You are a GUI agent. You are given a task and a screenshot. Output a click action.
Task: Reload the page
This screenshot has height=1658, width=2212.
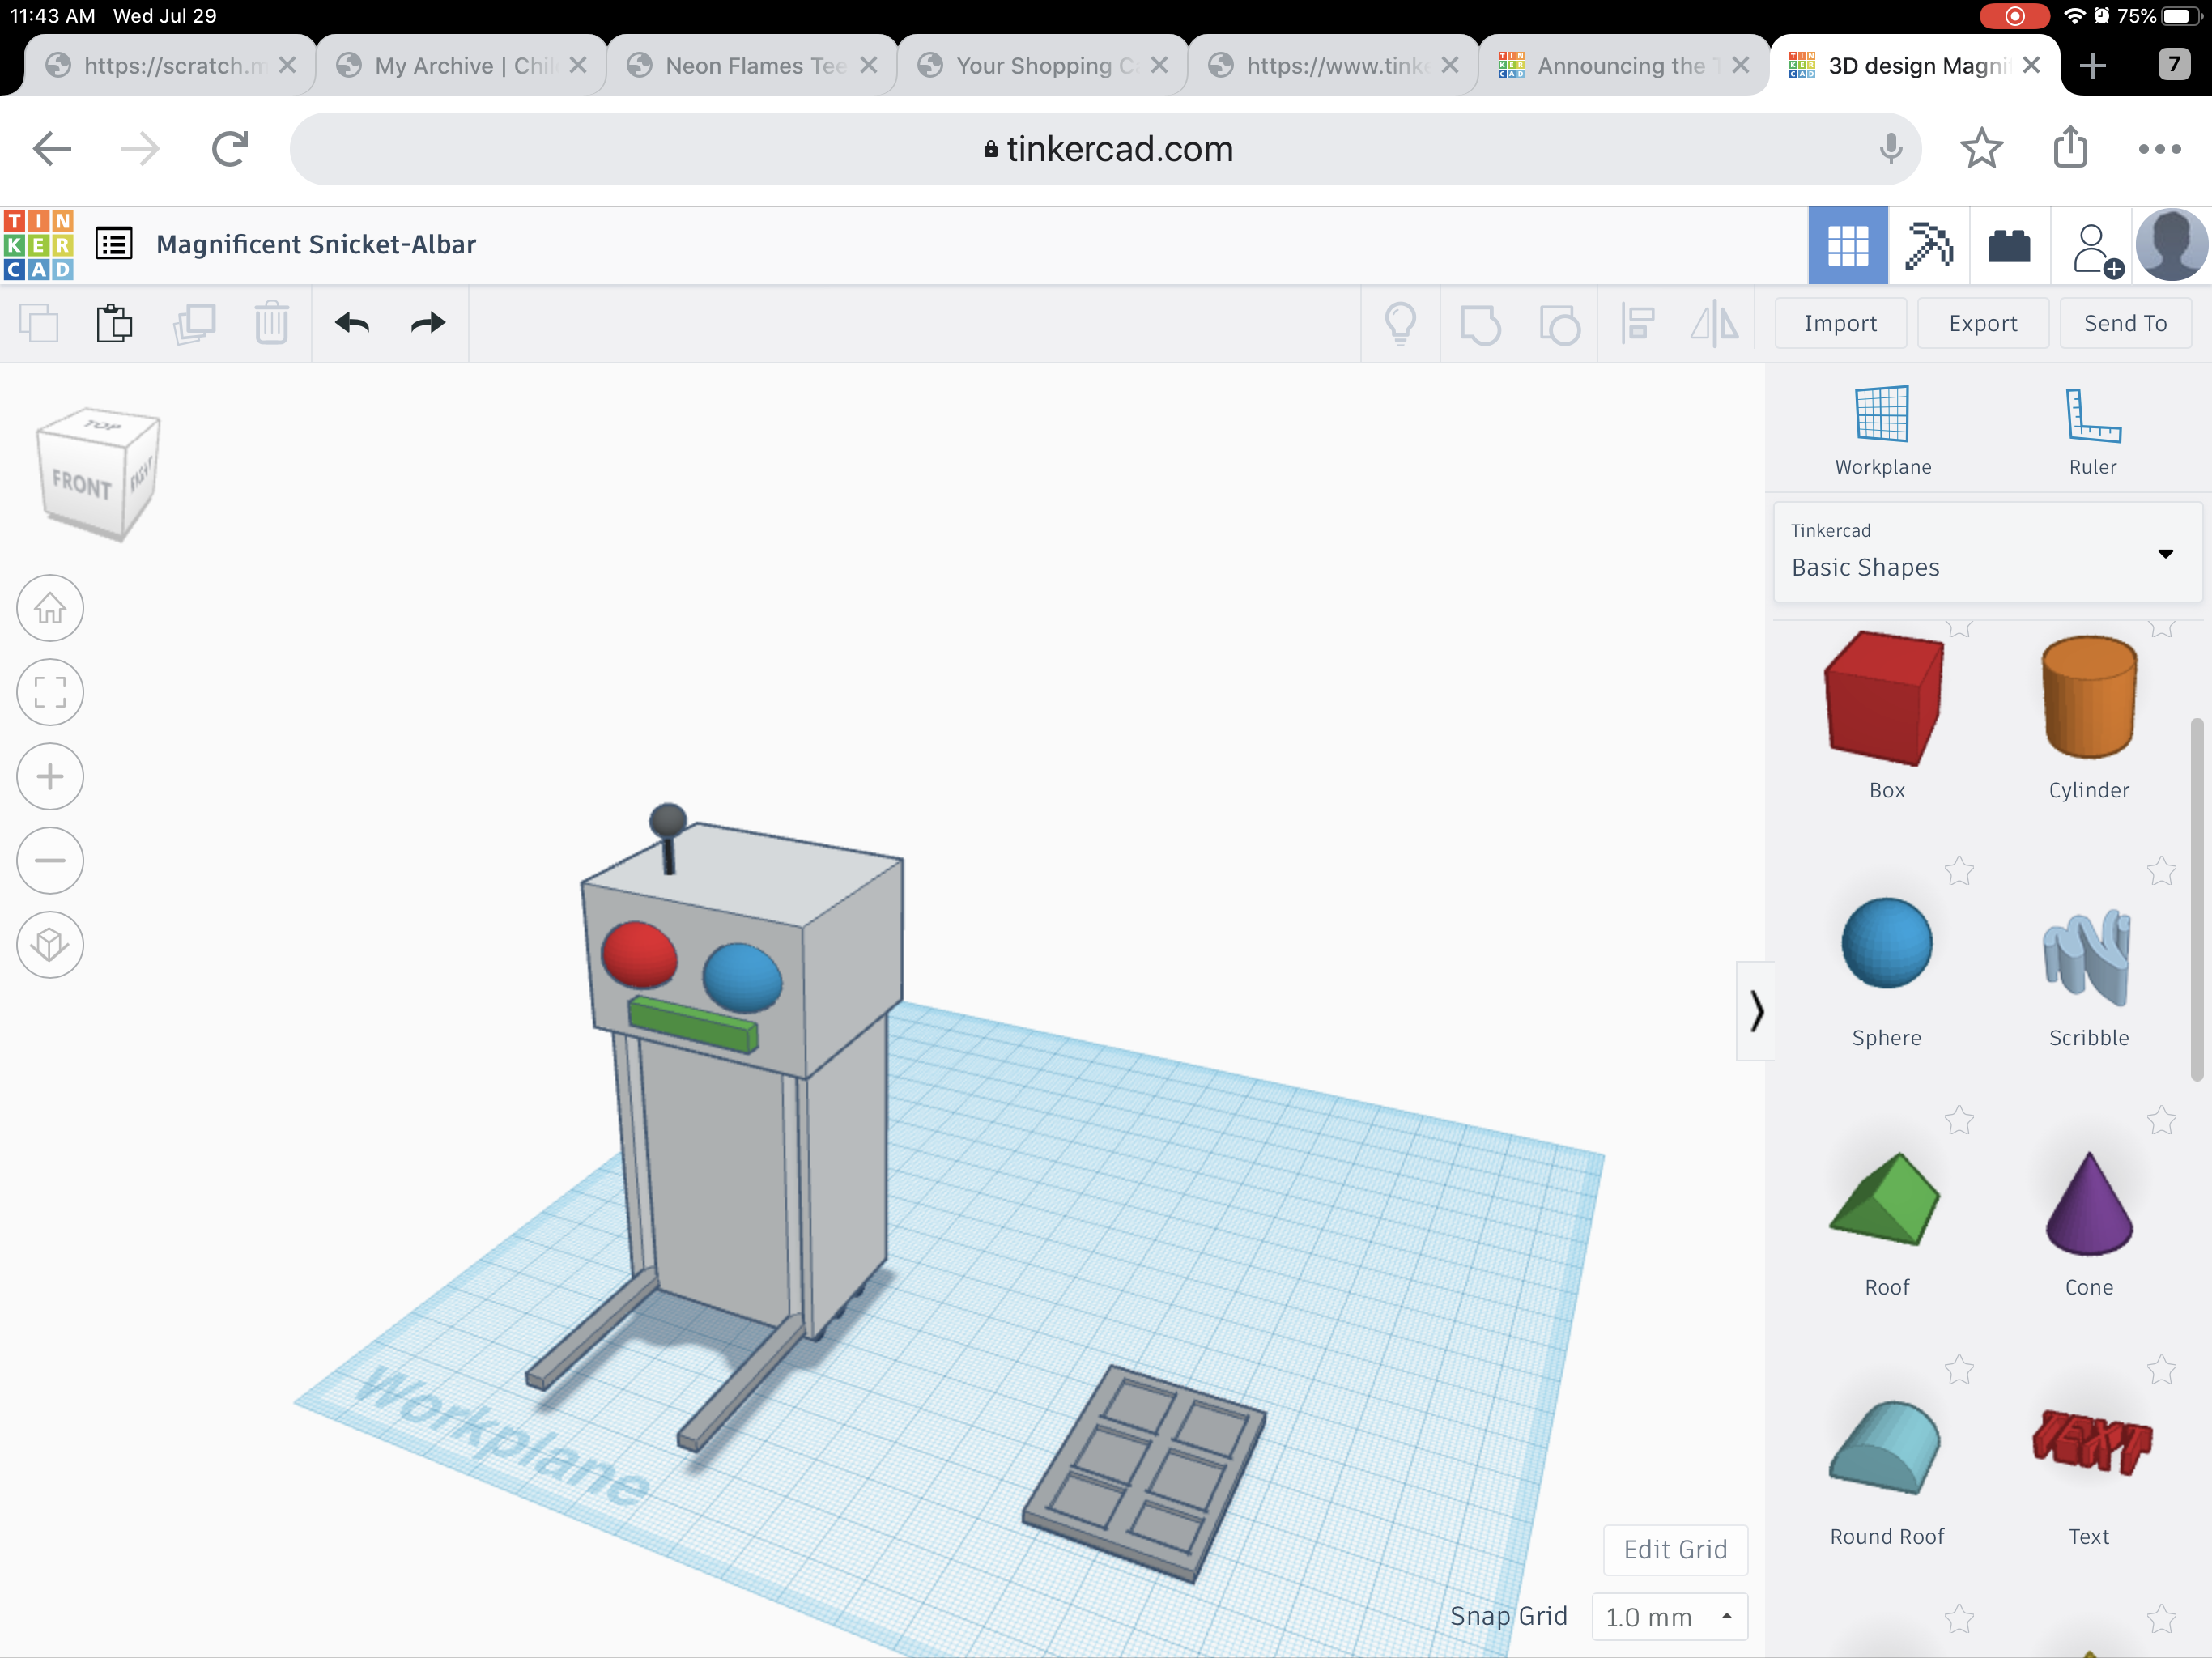229,149
